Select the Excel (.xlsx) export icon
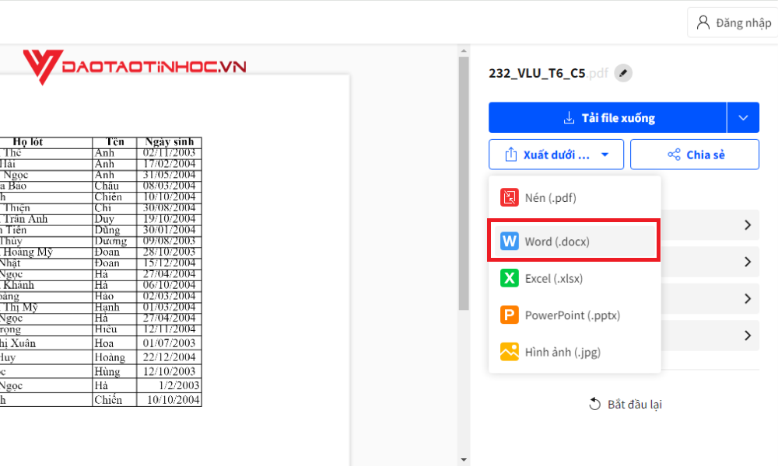 click(510, 278)
